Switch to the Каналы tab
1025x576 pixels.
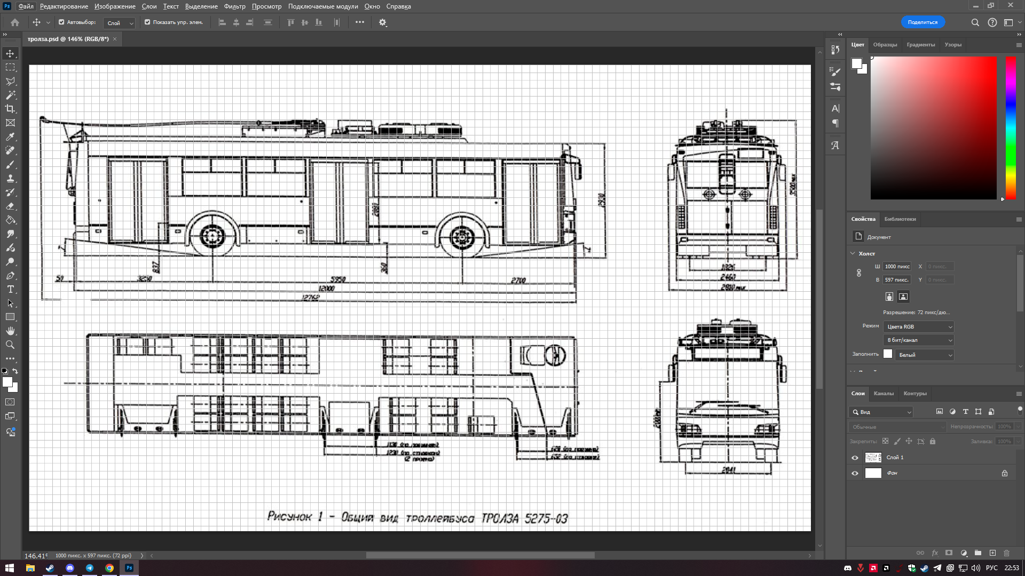click(x=884, y=394)
